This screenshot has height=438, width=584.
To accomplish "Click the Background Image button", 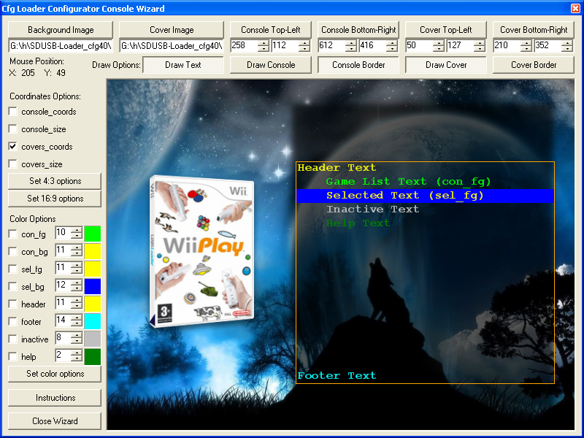I will (61, 30).
